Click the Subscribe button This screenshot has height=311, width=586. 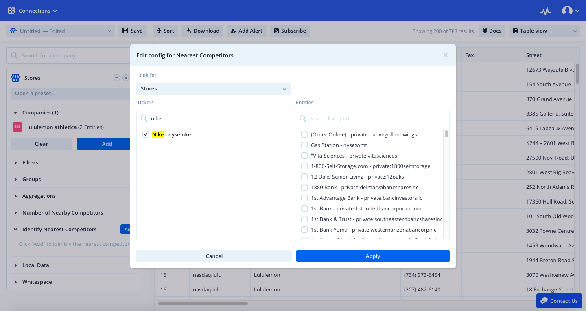pyautogui.click(x=290, y=31)
